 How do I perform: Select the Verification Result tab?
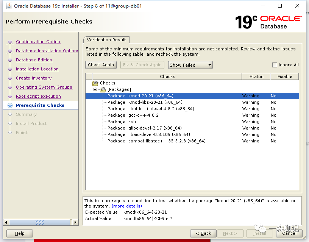(106, 40)
